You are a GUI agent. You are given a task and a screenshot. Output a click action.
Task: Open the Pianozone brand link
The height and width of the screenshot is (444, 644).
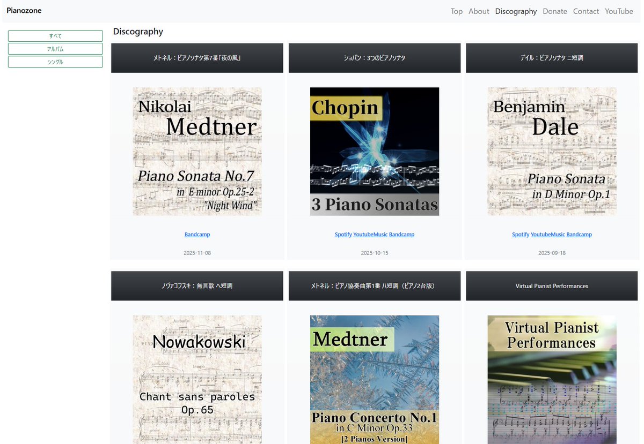coord(24,11)
